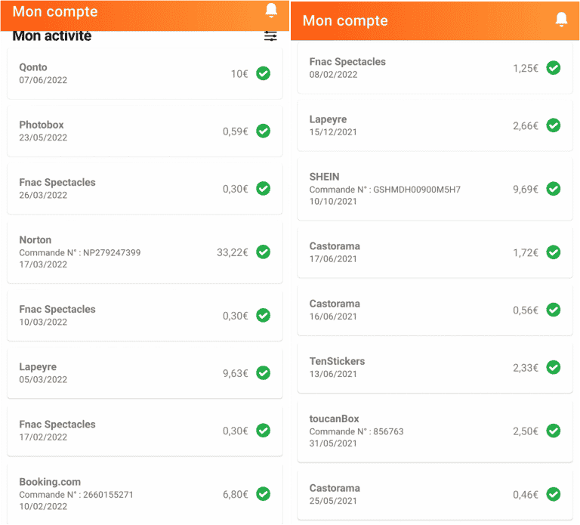Click green checkmark on Booking.com row

coord(263,493)
